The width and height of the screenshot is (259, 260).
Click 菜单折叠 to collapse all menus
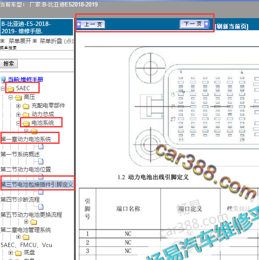tap(51, 41)
